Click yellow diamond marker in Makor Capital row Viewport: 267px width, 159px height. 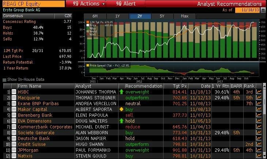pyautogui.click(x=121, y=109)
